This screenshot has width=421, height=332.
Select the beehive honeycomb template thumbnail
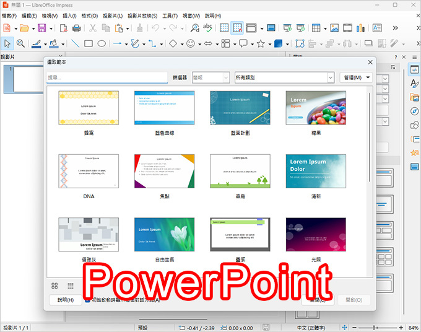(89, 108)
